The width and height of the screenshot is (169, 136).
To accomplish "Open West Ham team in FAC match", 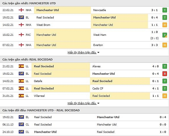I will tap(100, 35).
